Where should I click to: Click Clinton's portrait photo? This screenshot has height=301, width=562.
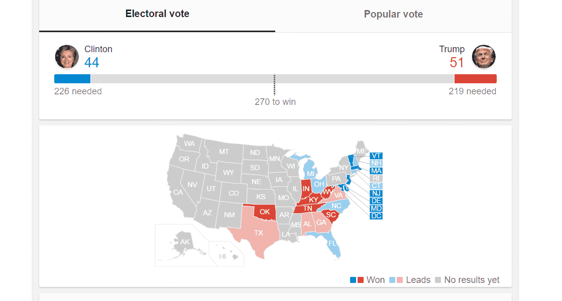click(x=67, y=57)
